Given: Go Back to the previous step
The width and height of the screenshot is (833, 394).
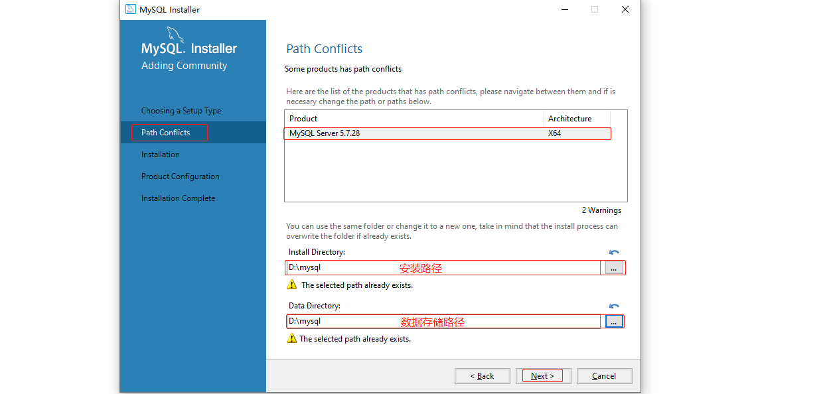Looking at the screenshot, I should click(482, 376).
